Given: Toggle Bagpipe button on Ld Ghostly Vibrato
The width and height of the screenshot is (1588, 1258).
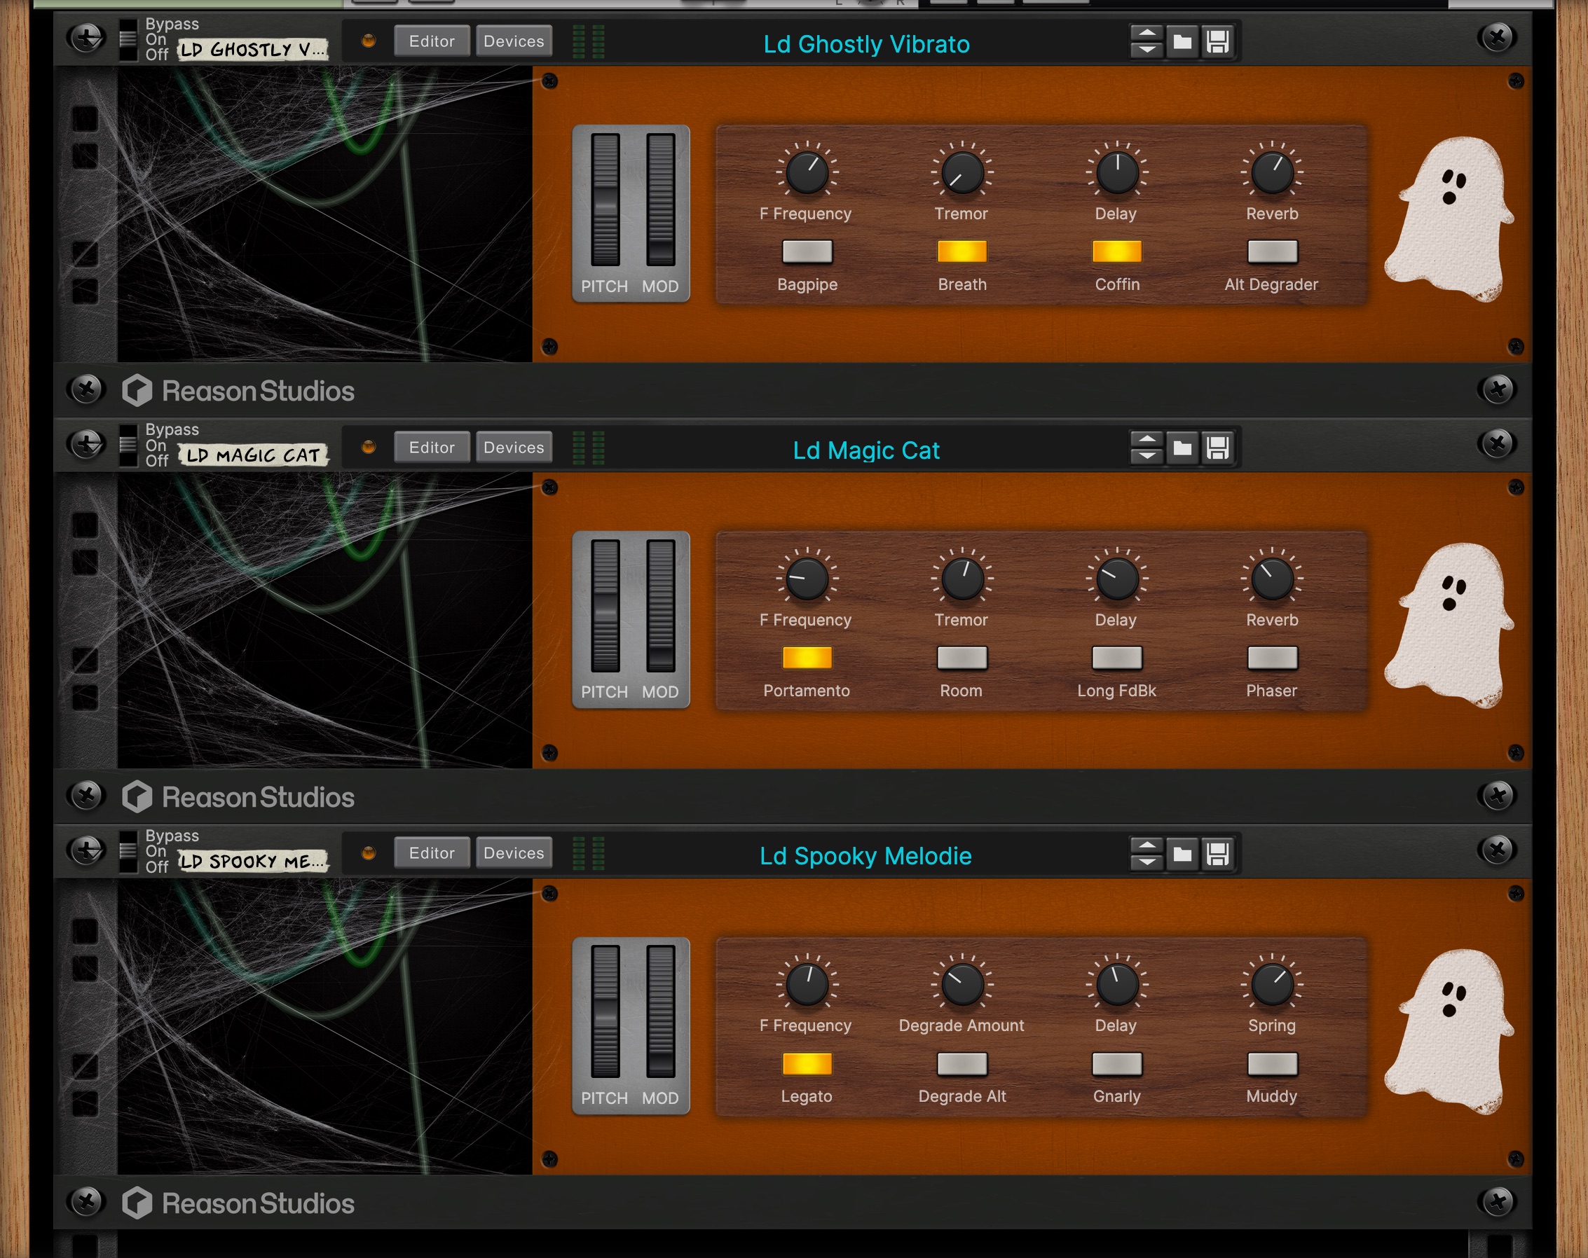Looking at the screenshot, I should pos(807,251).
